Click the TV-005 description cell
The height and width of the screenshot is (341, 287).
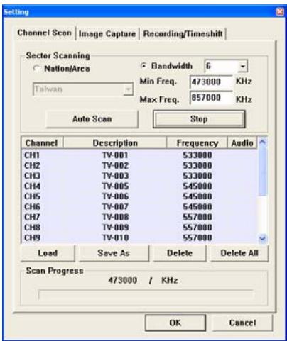tap(115, 186)
